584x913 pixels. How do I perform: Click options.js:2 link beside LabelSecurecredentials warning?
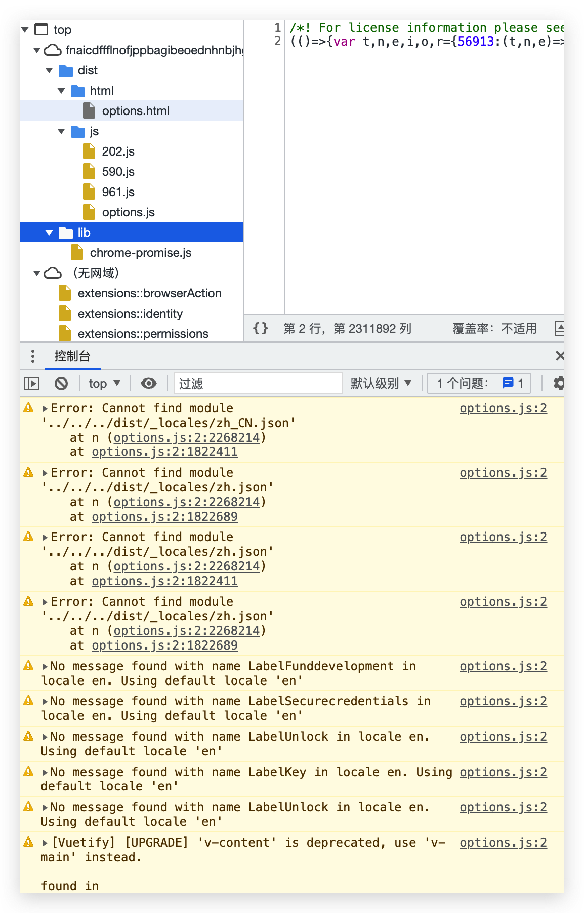503,701
